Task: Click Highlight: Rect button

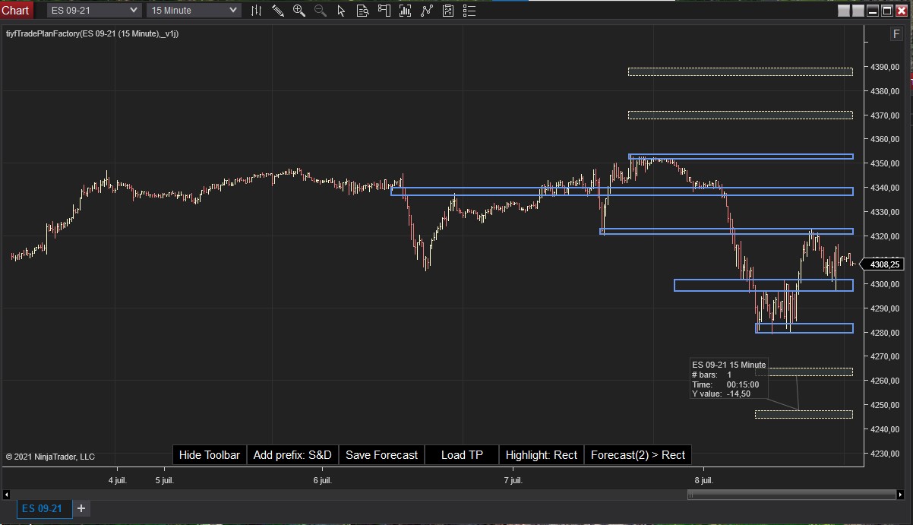Action: point(542,455)
